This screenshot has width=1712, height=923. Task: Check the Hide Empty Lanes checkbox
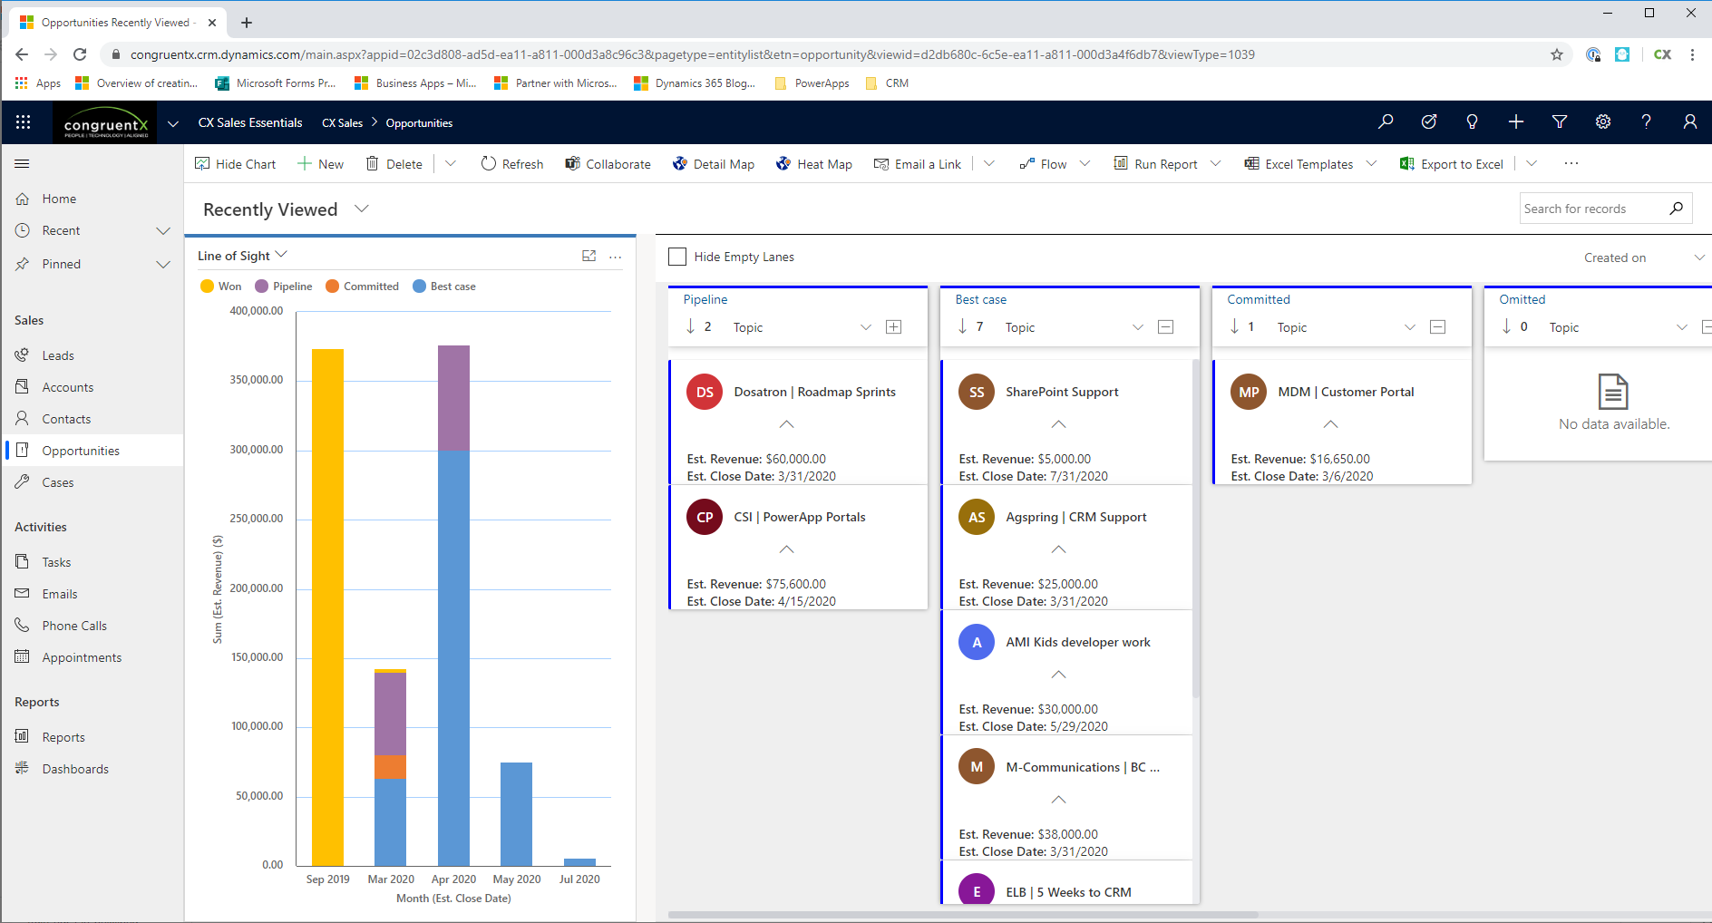point(676,257)
